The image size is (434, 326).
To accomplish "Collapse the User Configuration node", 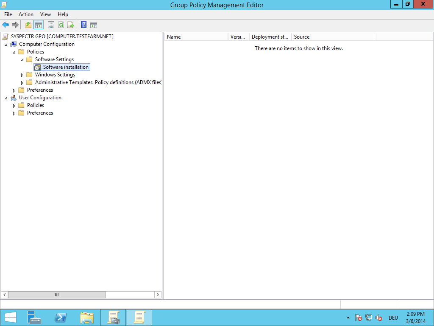I will point(6,98).
